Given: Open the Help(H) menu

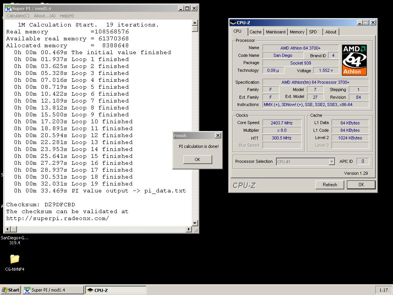Looking at the screenshot, I should [x=67, y=16].
